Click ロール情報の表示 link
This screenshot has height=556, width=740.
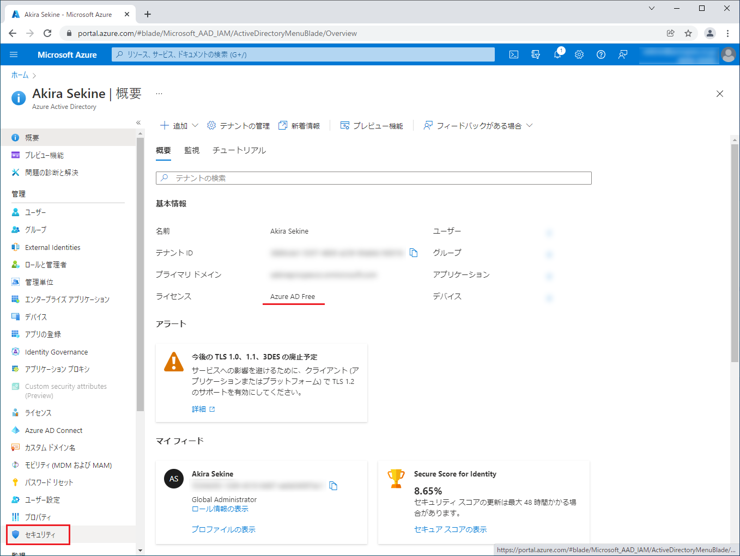220,509
